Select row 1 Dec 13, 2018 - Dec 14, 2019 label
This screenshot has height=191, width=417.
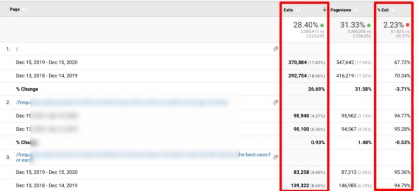47,76
